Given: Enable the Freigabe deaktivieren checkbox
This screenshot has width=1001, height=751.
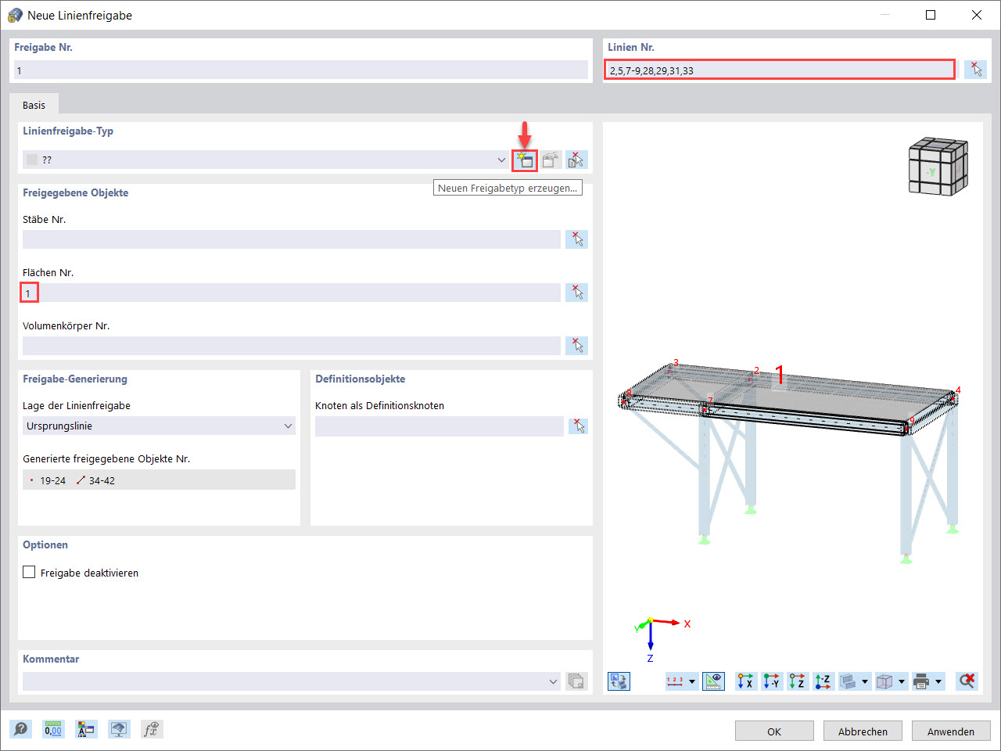Looking at the screenshot, I should (30, 573).
